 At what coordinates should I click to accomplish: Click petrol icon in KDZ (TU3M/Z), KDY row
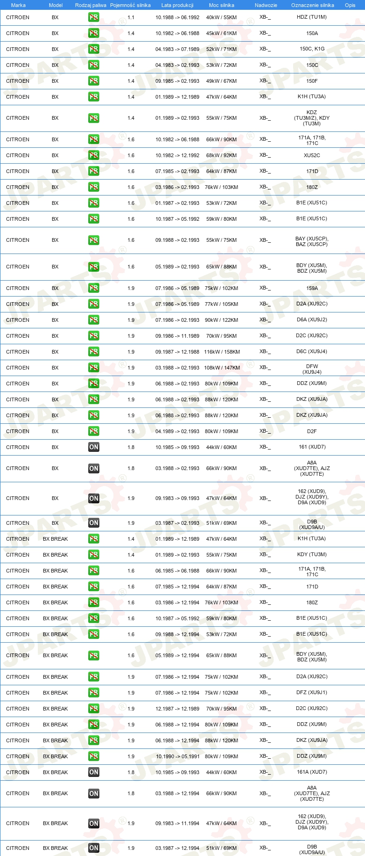tap(94, 118)
